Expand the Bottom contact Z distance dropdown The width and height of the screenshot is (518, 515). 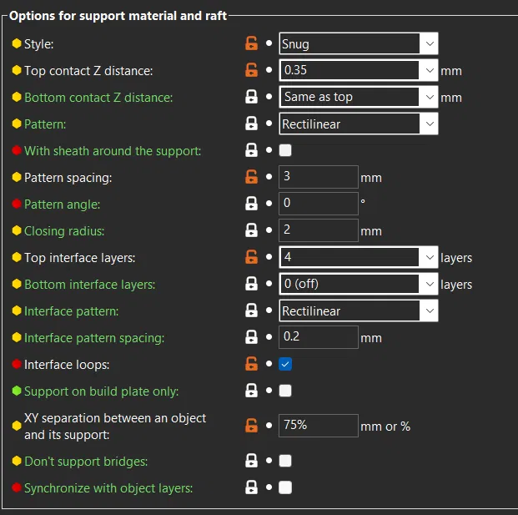(x=429, y=97)
